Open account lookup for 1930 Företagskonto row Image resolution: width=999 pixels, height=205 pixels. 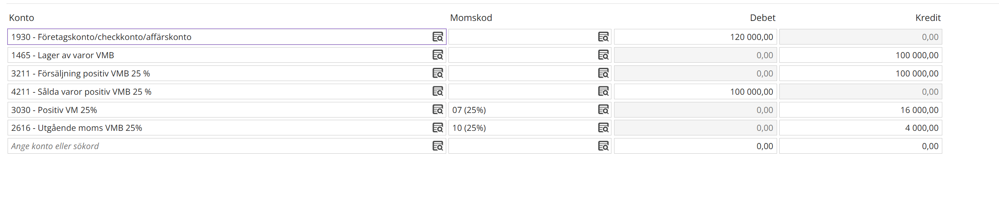point(437,37)
